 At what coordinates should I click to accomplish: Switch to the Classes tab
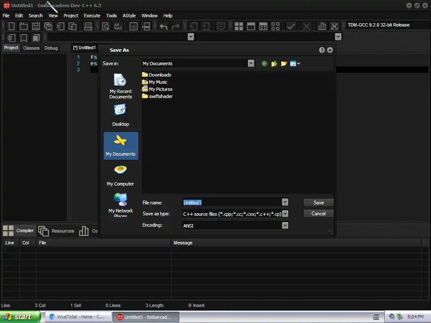pyautogui.click(x=31, y=48)
